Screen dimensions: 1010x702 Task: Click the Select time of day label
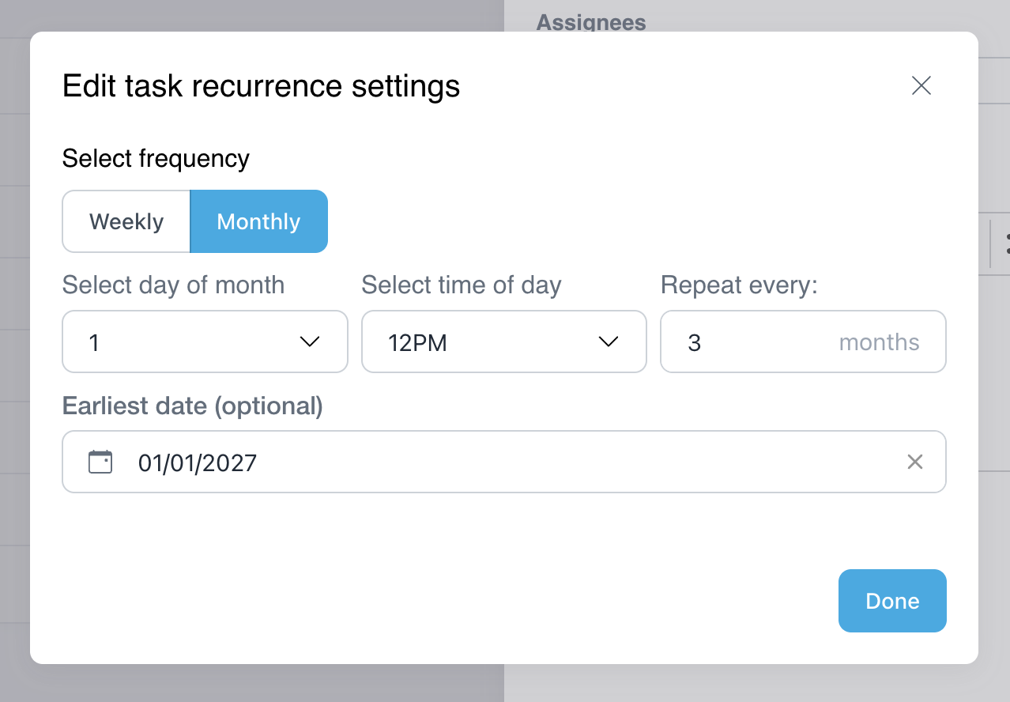(462, 285)
